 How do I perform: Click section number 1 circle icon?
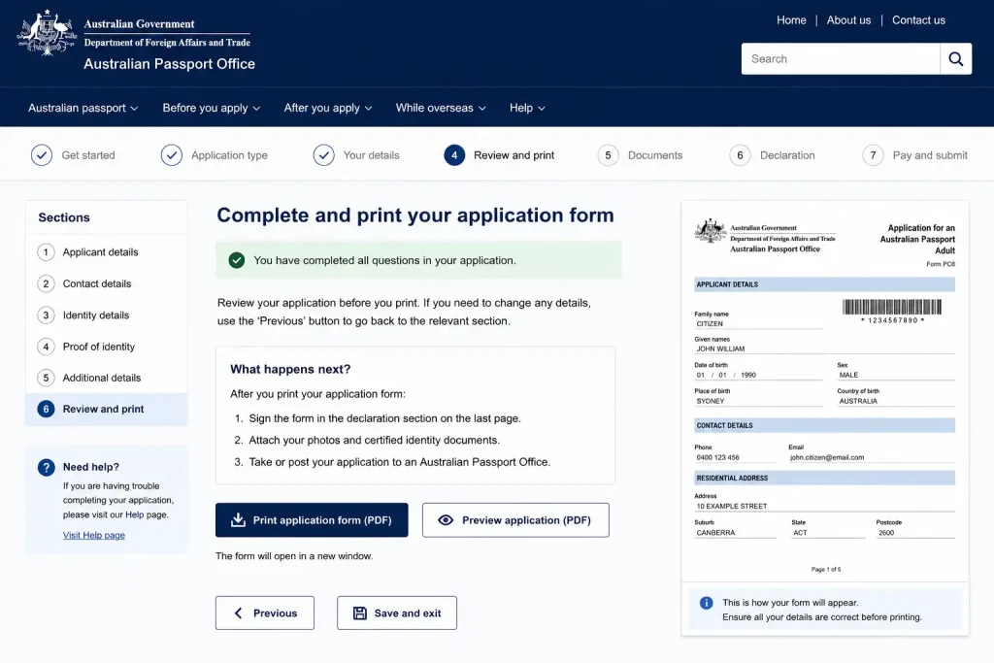coord(46,252)
